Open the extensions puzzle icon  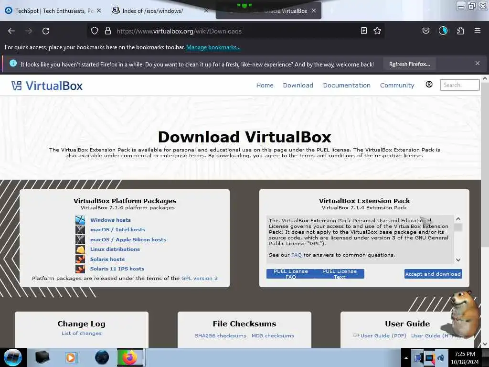(460, 31)
